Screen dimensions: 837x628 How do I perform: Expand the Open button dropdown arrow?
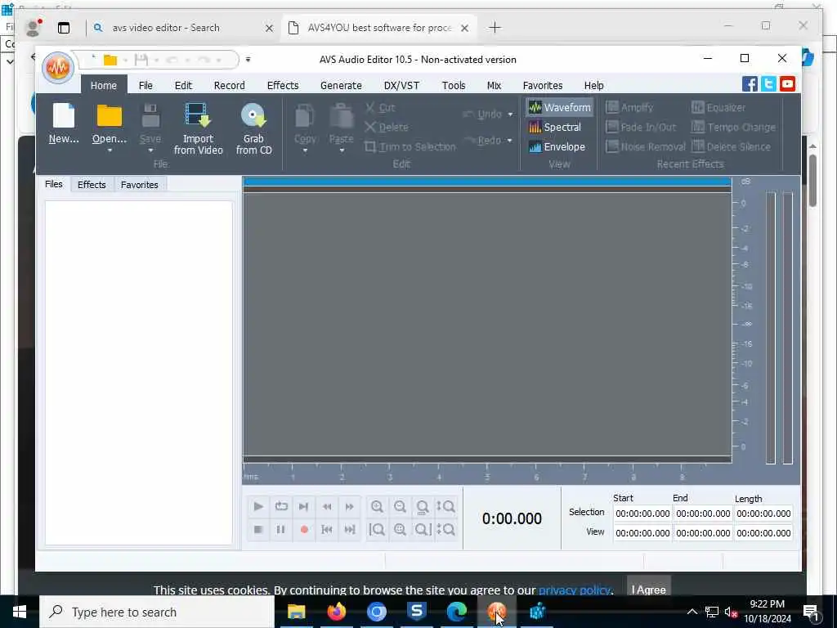tap(110, 150)
